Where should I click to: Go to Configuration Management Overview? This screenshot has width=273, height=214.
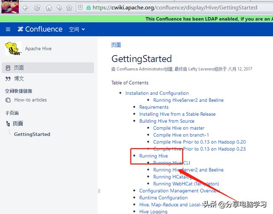click(x=180, y=191)
